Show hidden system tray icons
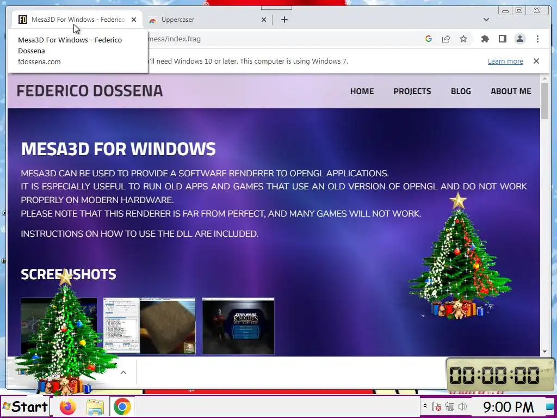The height and width of the screenshot is (418, 557). [425, 406]
